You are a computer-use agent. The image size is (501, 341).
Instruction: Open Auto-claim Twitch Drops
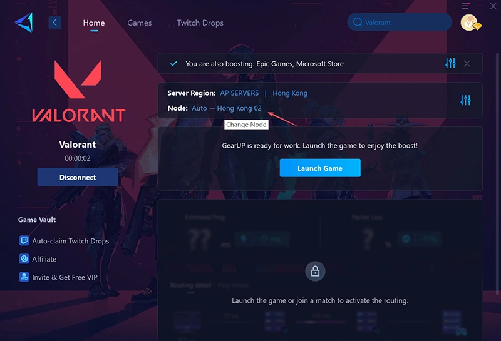(70, 241)
